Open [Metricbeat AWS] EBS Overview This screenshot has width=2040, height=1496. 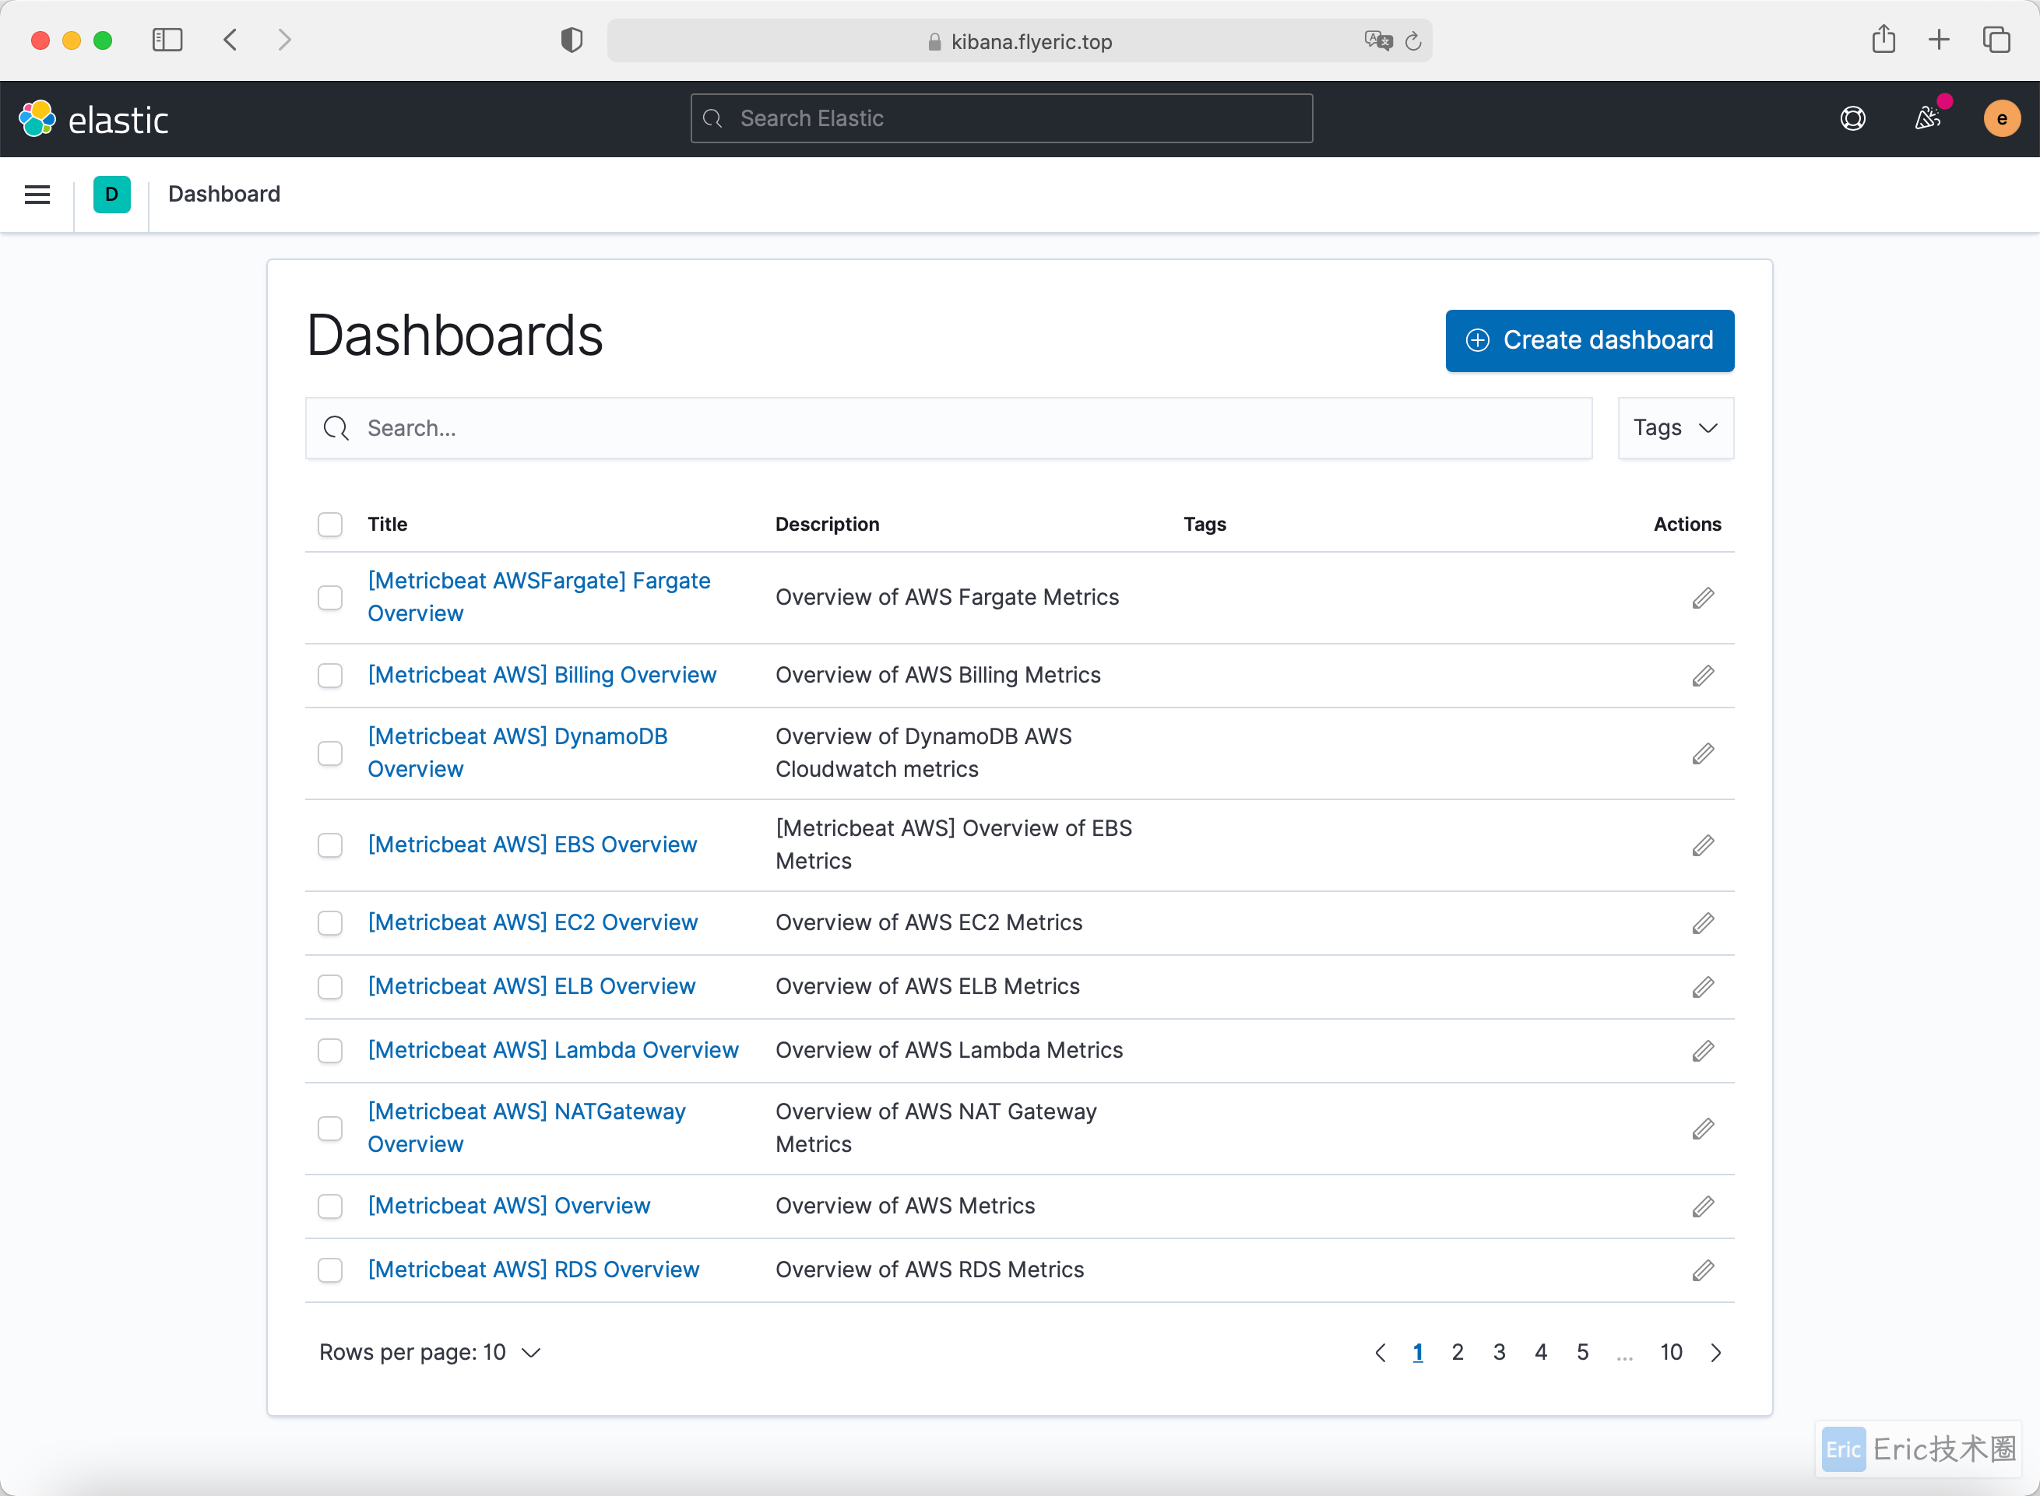[x=532, y=844]
